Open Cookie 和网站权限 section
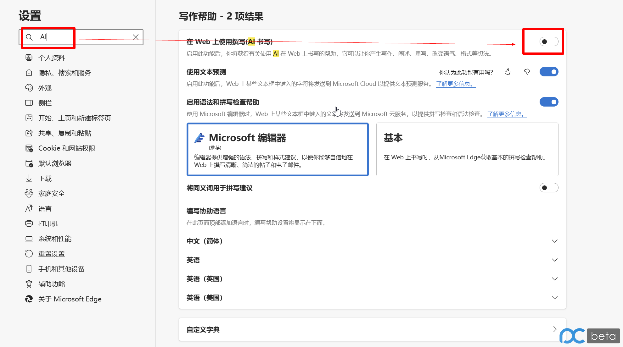This screenshot has width=623, height=347. pos(67,148)
